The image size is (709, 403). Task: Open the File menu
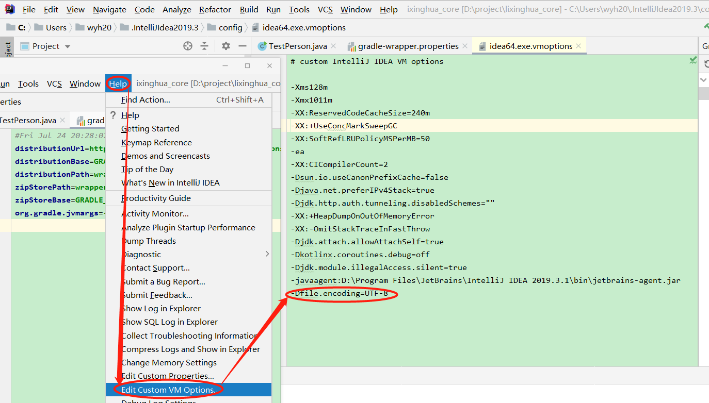pos(29,9)
